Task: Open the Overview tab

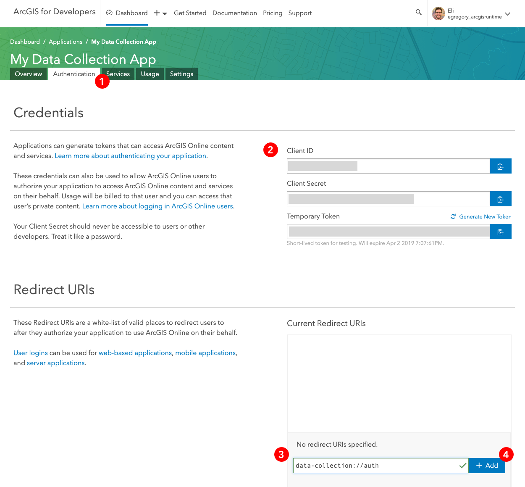Action: click(29, 74)
